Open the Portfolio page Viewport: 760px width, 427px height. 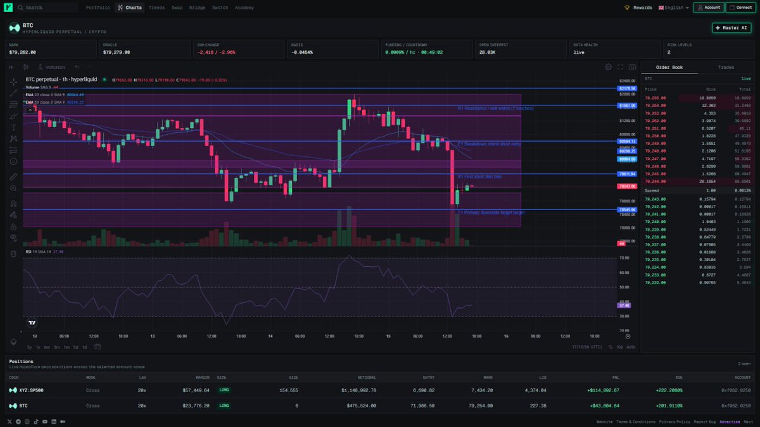pyautogui.click(x=98, y=8)
